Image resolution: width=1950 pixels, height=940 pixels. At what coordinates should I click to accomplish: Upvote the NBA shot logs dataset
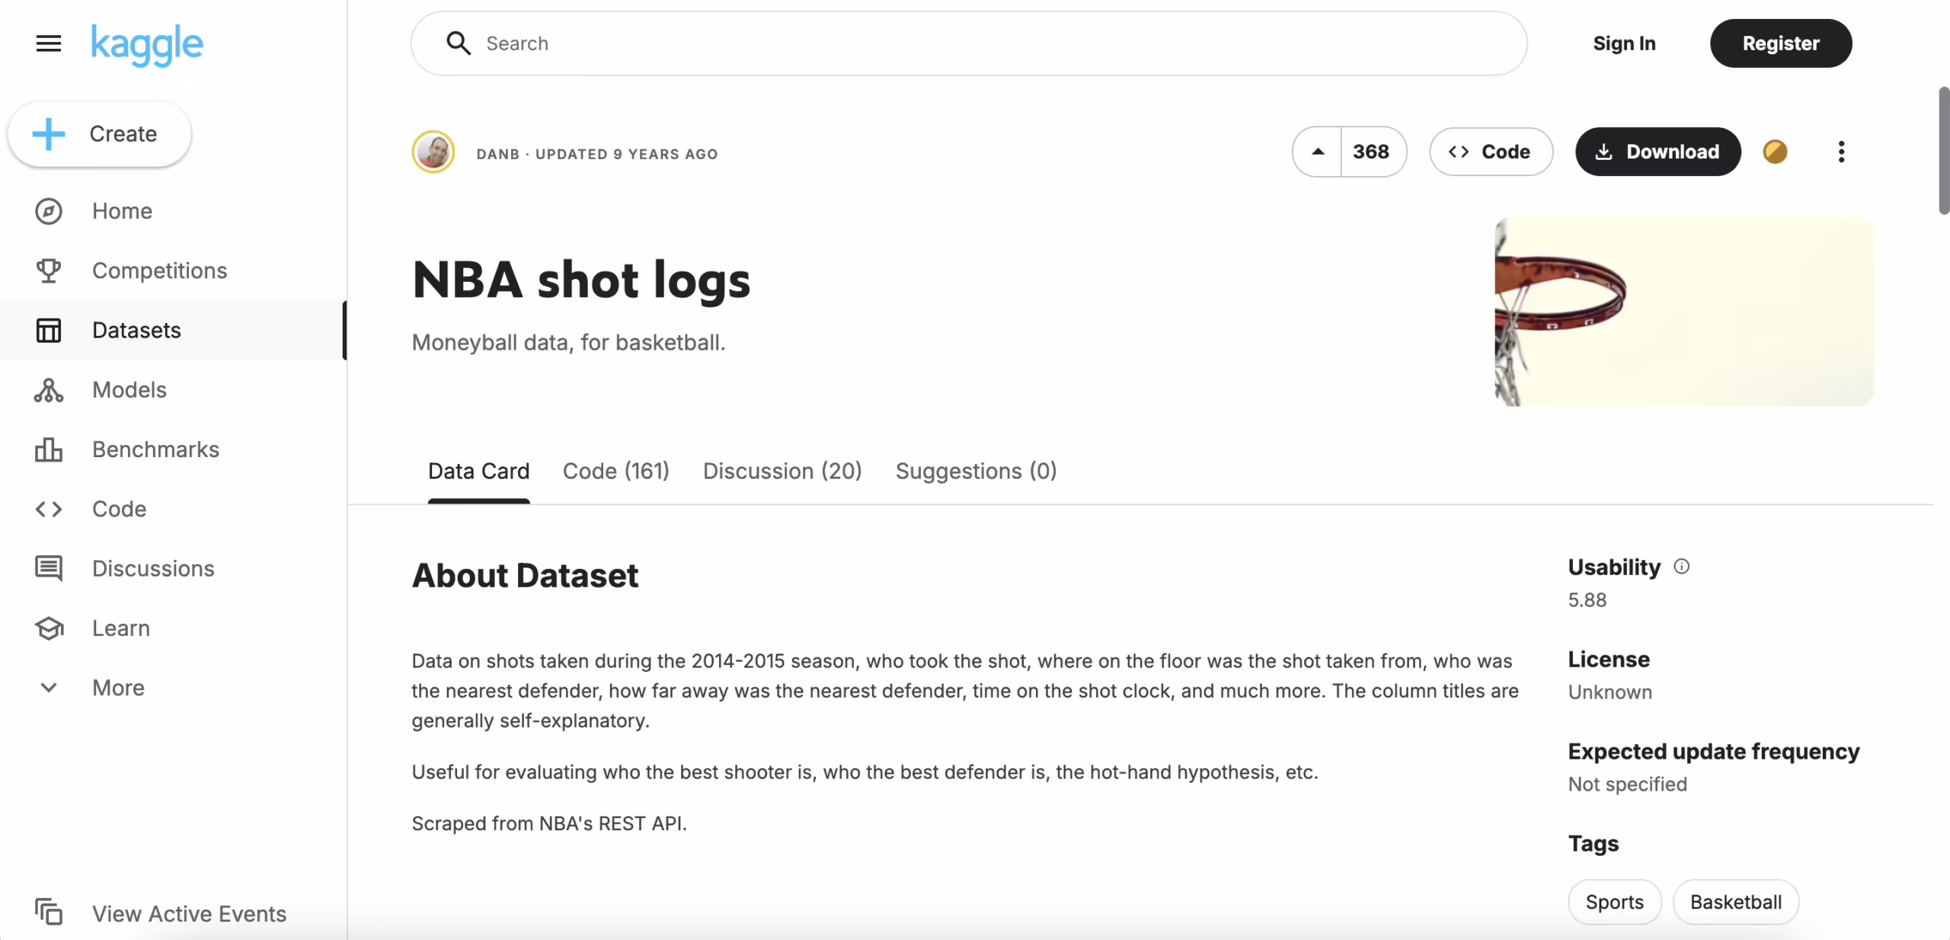[1318, 152]
